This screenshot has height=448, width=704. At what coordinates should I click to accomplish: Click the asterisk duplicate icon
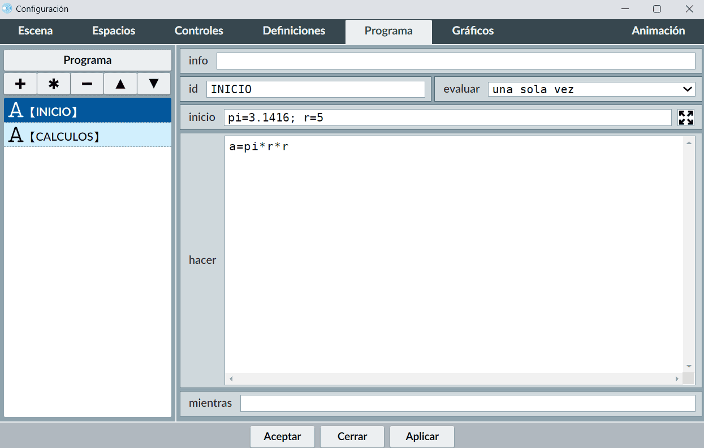point(54,84)
